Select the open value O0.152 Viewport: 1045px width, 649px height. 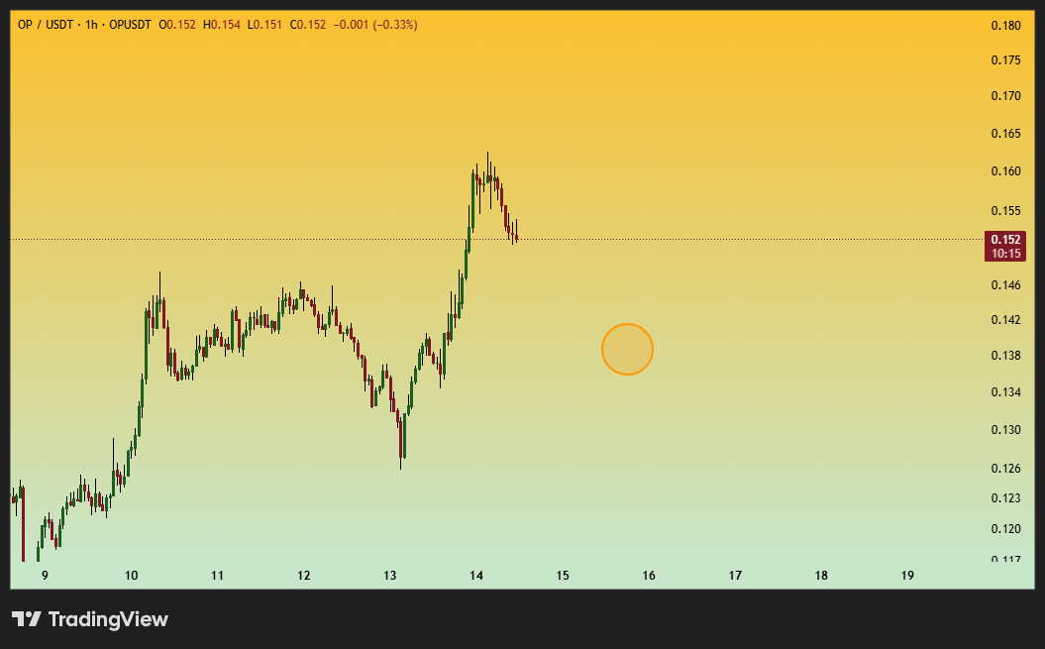click(x=177, y=25)
